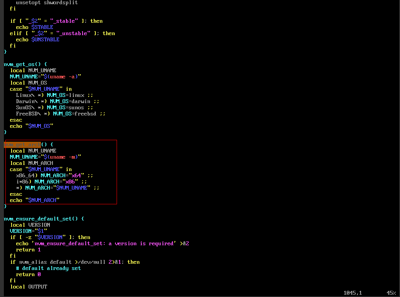
Task: Click the highlighted nvm_get_arch function name
Action: pos(22,144)
